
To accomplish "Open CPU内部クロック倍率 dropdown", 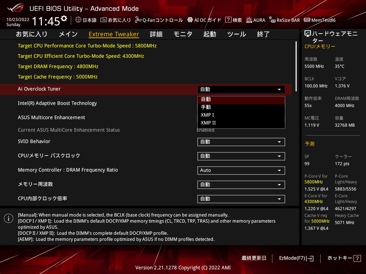I will (241, 199).
